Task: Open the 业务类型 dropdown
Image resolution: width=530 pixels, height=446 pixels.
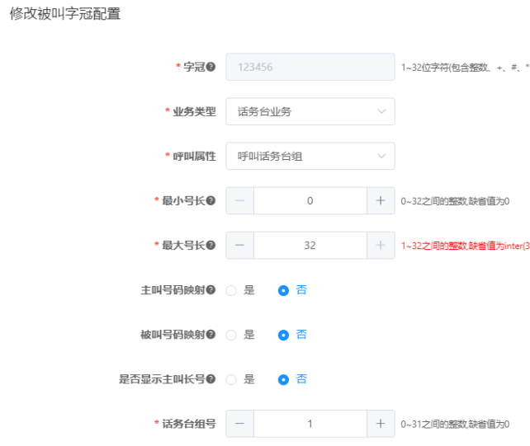Action: pos(310,111)
